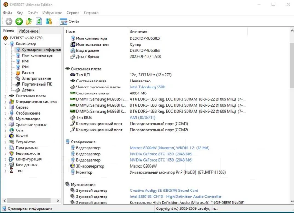Switch to the Меню tab
This screenshot has width=294, height=213.
[x=9, y=31]
